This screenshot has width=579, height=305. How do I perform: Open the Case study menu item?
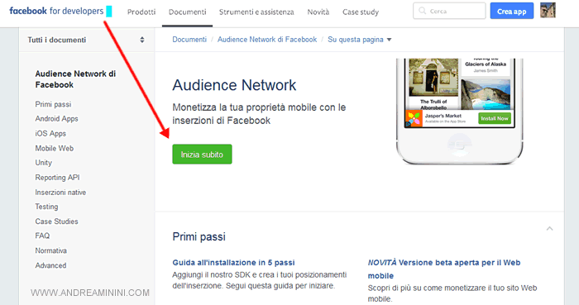click(361, 12)
